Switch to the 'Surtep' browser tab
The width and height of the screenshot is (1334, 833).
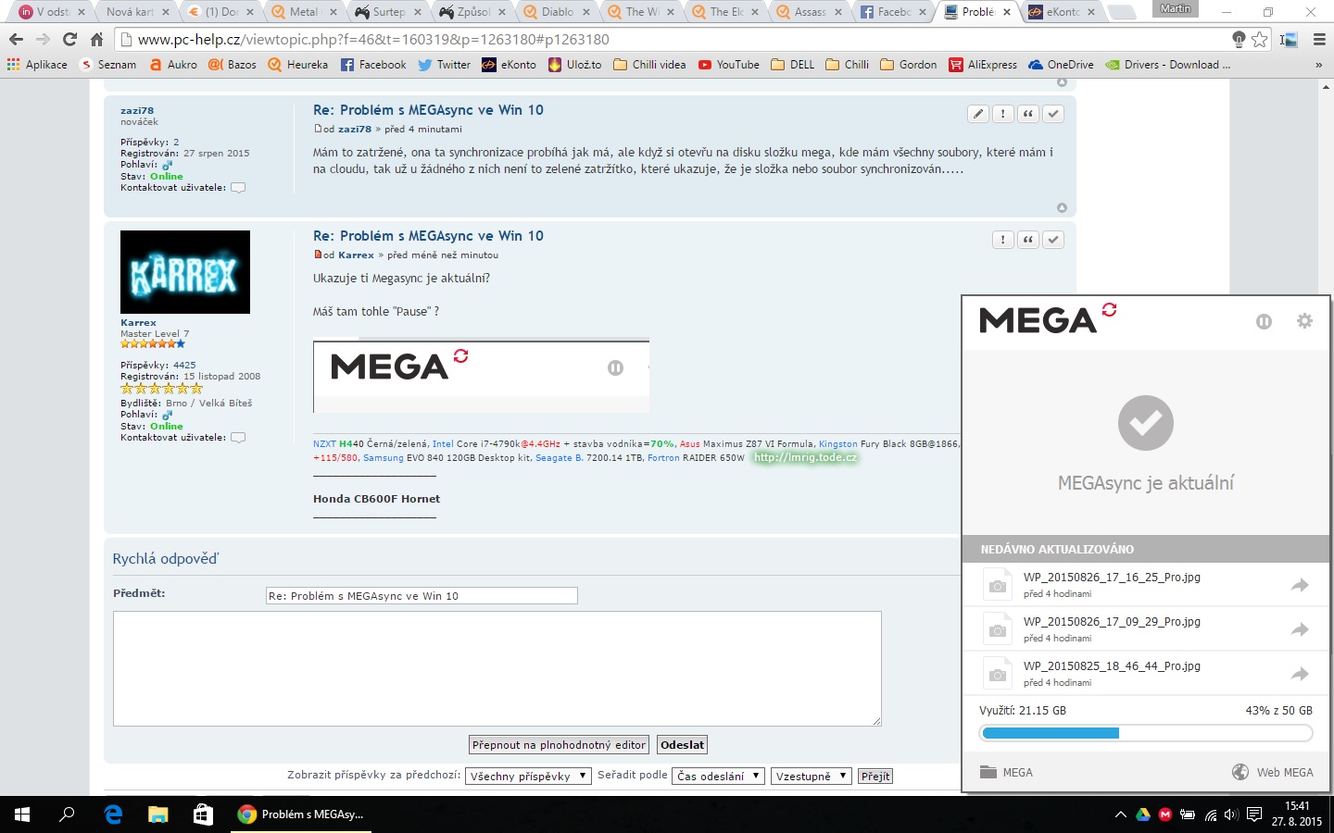[x=388, y=12]
